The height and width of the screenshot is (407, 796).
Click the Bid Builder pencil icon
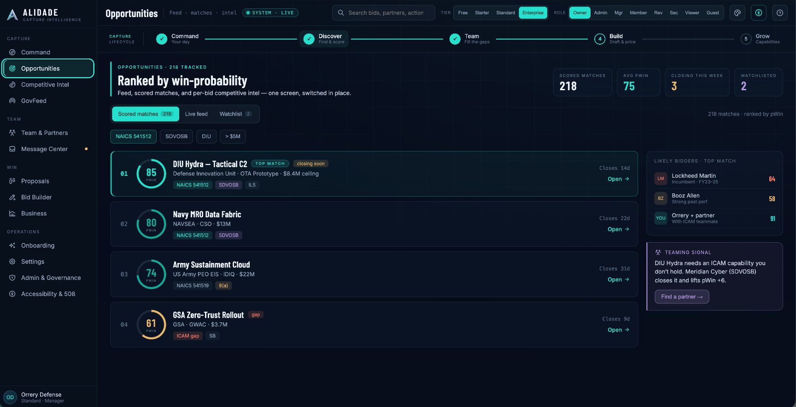[x=12, y=198]
